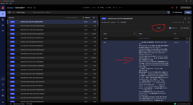
Task: Open the Profiler panel
Action: click(x=29, y=104)
